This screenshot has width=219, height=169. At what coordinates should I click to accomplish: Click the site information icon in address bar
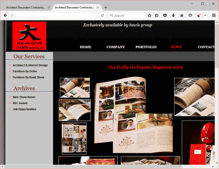12,15
